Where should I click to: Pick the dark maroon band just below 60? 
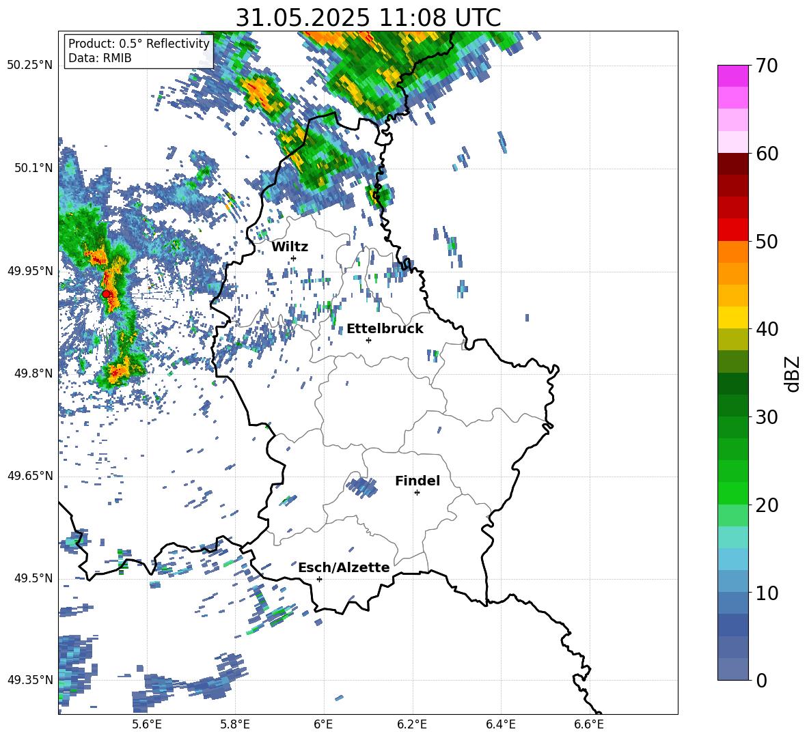pyautogui.click(x=732, y=165)
